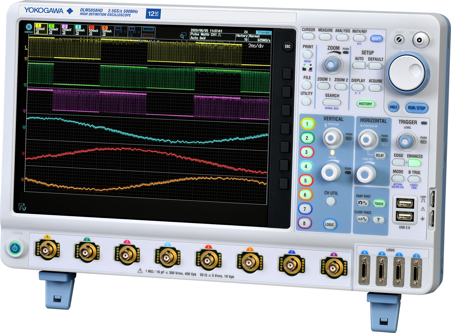This screenshot has height=333, width=451.
Task: Click the ground terminal below the warning symbol
Action: coord(432,218)
